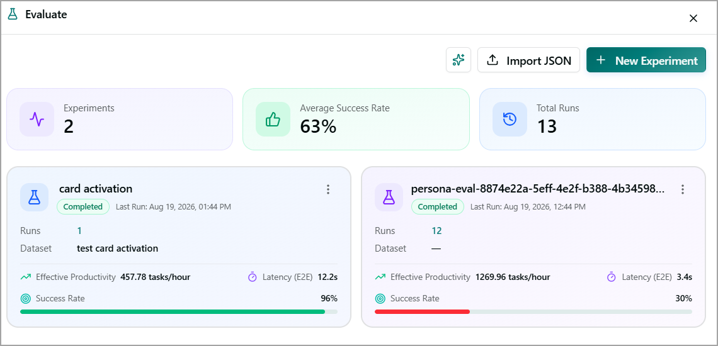Click the thumbs-up Average Success Rate icon

(x=273, y=119)
